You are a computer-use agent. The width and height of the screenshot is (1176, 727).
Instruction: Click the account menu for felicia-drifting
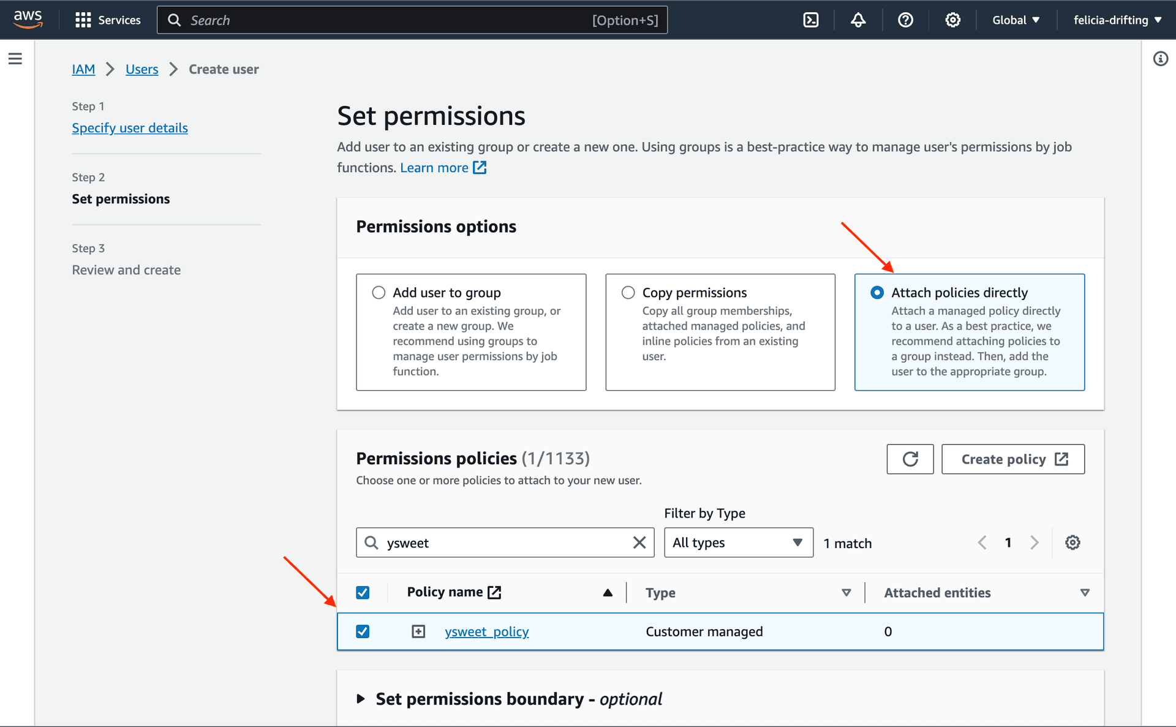tap(1112, 20)
